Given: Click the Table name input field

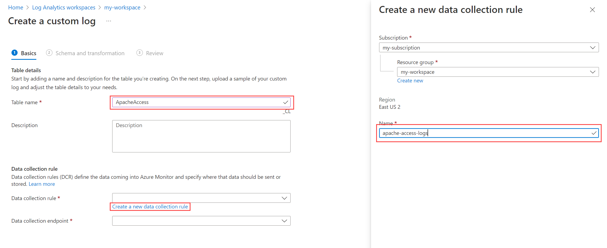Looking at the screenshot, I should point(198,102).
